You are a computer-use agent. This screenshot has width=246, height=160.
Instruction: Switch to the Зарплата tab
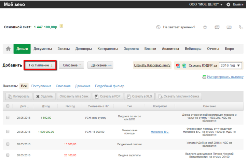click(131, 49)
